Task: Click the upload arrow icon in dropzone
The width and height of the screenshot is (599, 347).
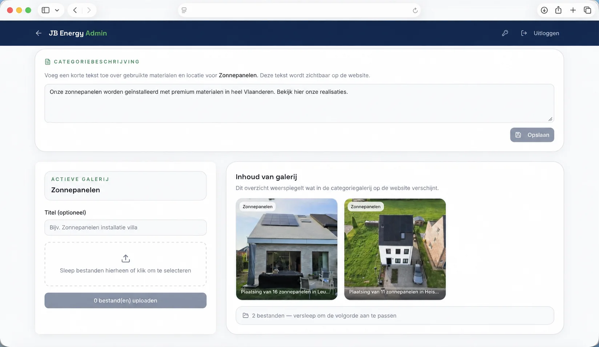Action: point(125,258)
